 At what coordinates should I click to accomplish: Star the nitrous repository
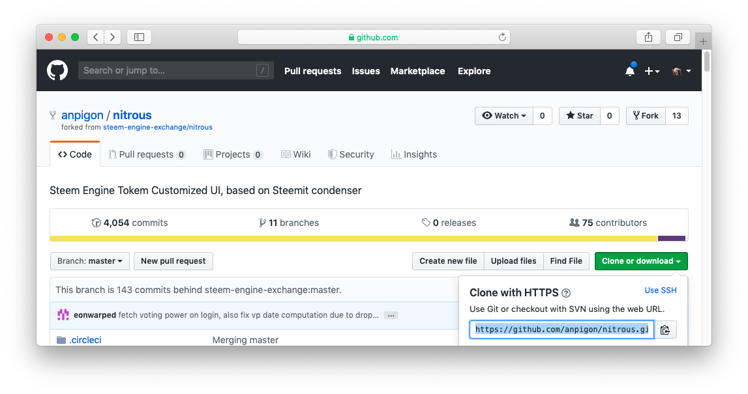(579, 116)
